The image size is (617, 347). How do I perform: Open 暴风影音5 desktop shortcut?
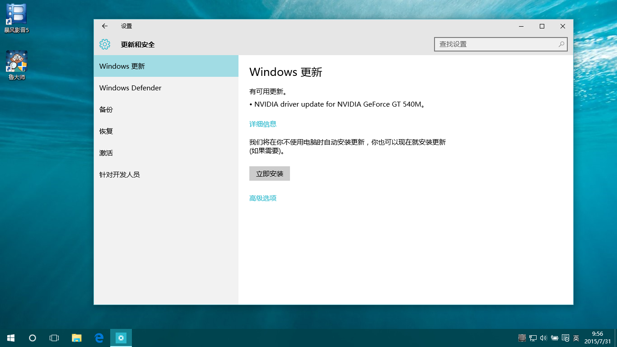[x=16, y=19]
